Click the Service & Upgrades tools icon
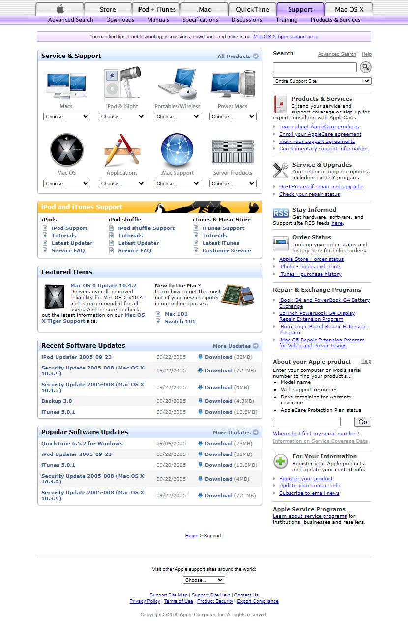This screenshot has width=408, height=624. click(x=281, y=170)
